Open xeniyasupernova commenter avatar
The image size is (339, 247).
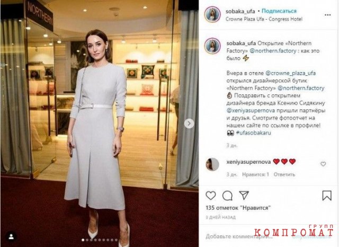click(x=212, y=164)
